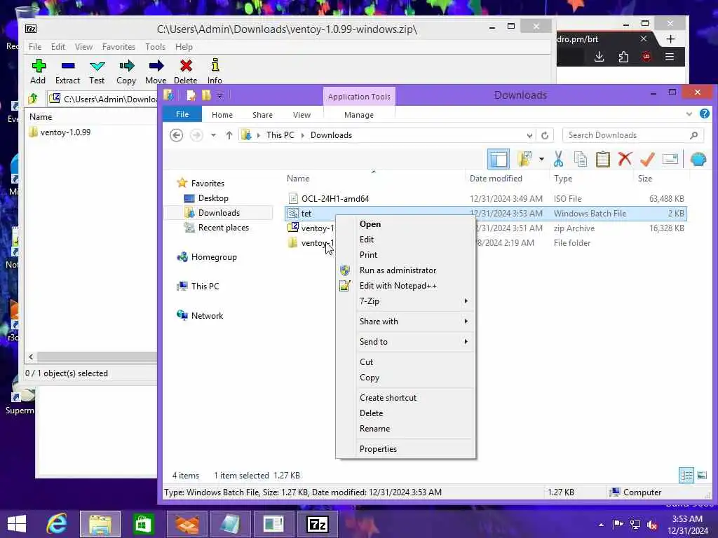Select This PC in navigation pane

(205, 286)
